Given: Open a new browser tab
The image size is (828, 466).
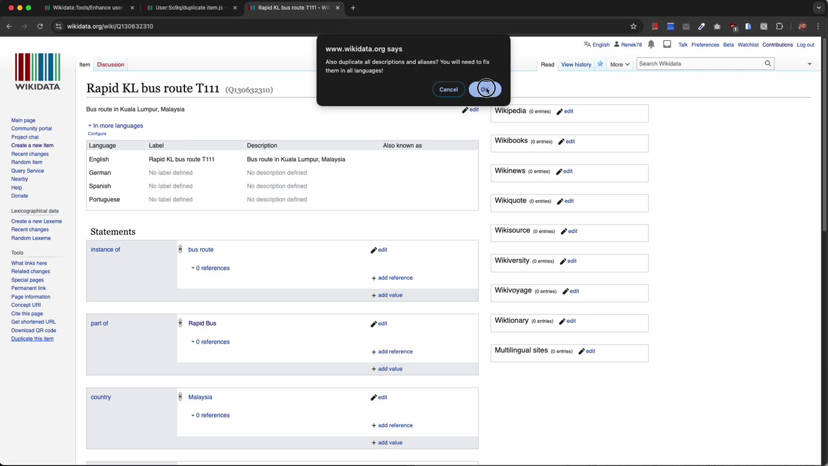Looking at the screenshot, I should click(x=353, y=8).
